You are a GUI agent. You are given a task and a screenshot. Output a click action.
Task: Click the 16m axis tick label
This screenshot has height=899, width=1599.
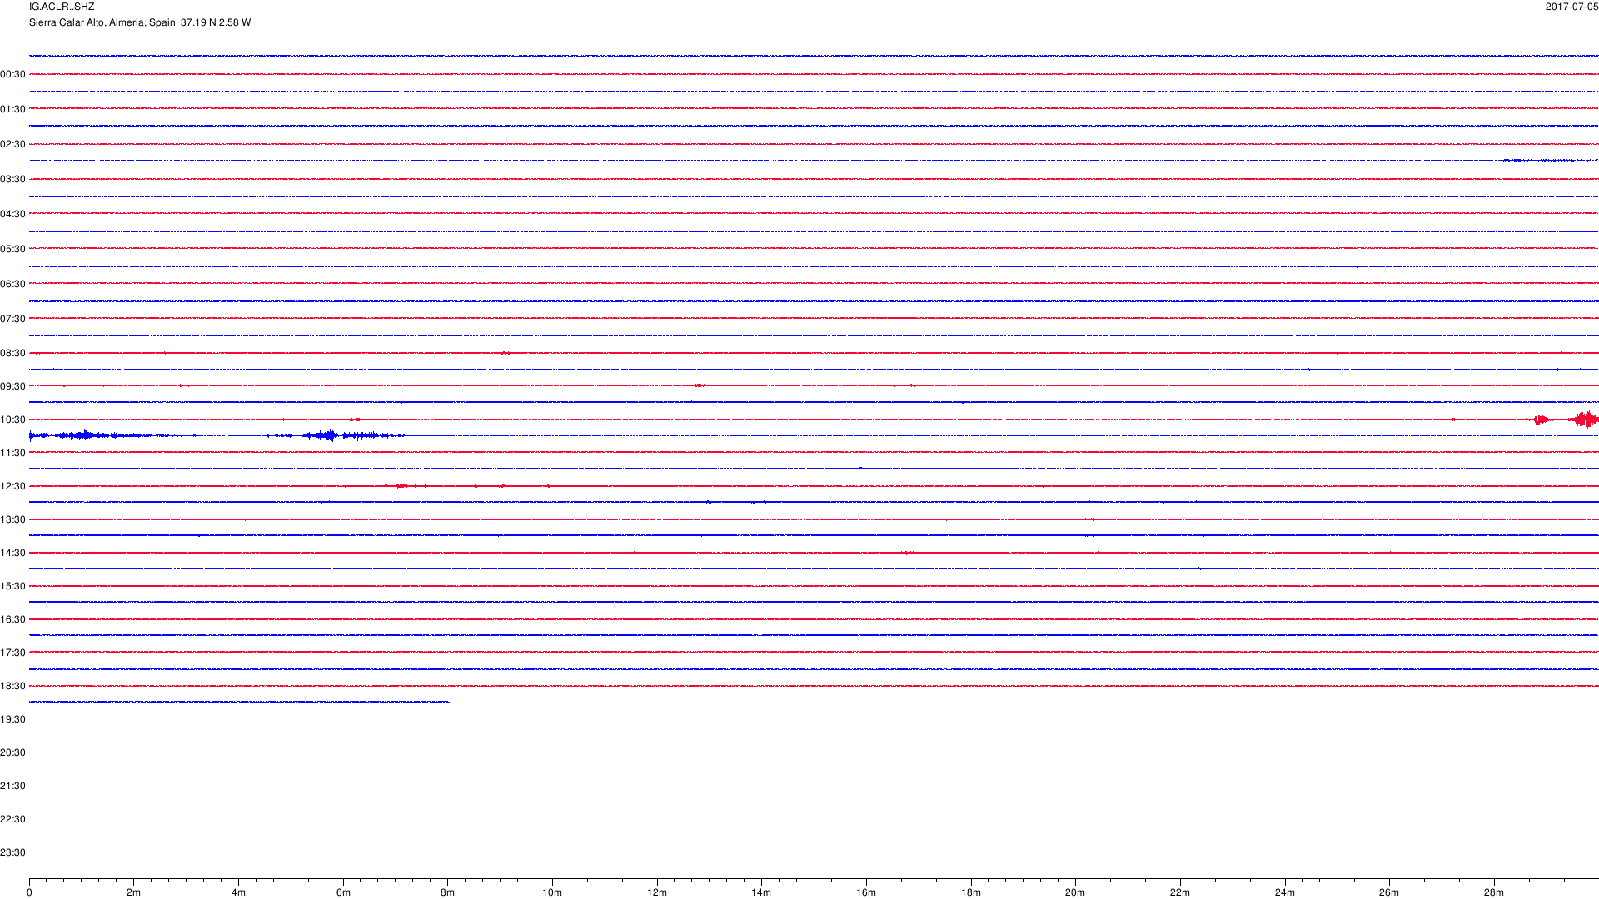click(866, 892)
